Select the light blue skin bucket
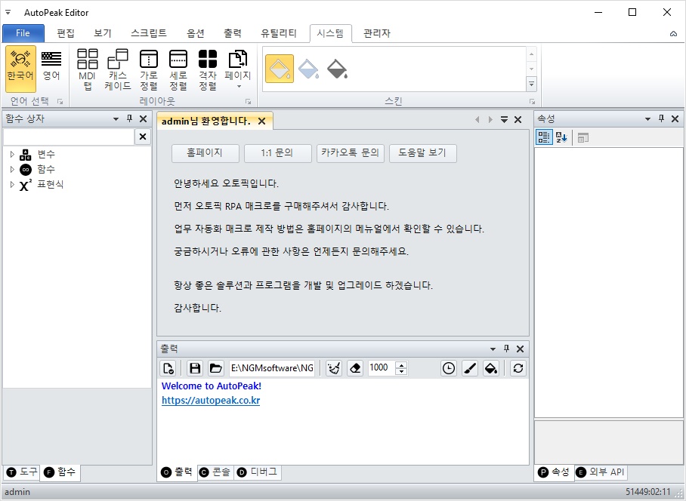 308,69
